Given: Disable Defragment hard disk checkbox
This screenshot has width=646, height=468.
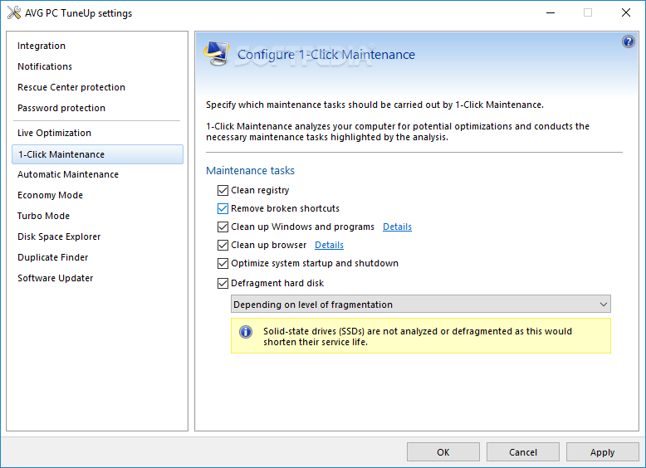Looking at the screenshot, I should click(x=223, y=283).
